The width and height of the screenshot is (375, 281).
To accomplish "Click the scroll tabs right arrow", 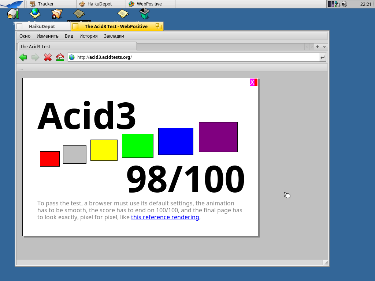I will [x=312, y=47].
